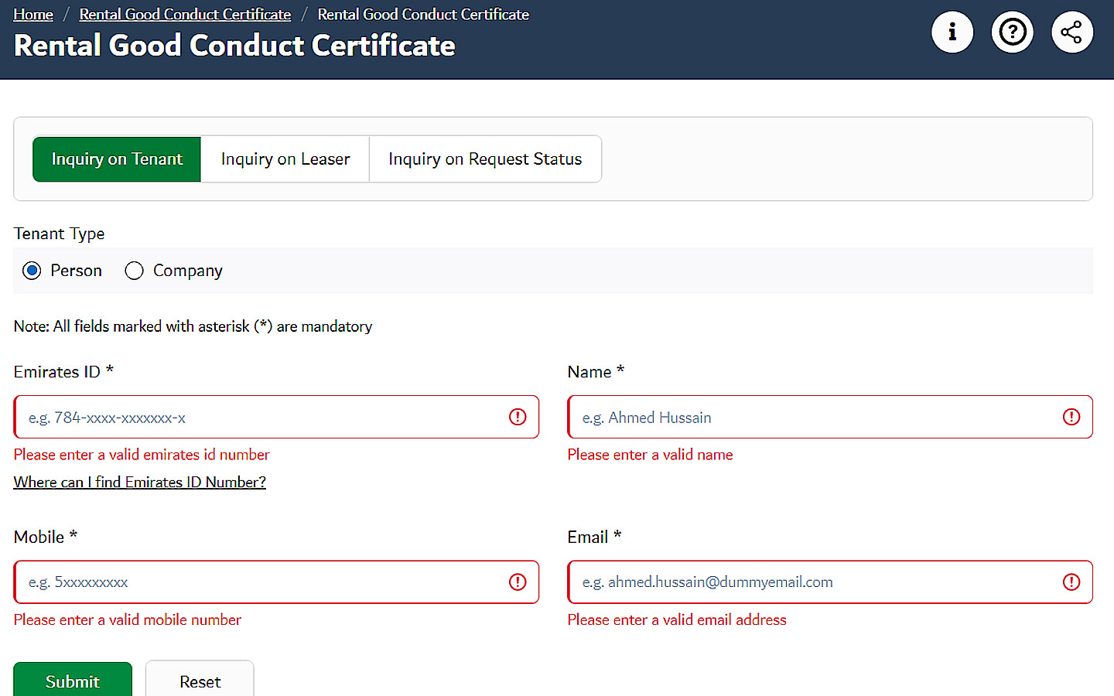Select the Inquiry on Tenant tab
The width and height of the screenshot is (1114, 696).
point(116,159)
